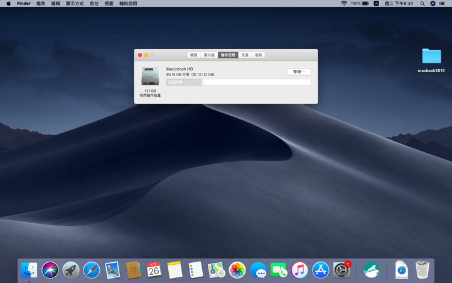Open Downloads stack in Dock
Image resolution: width=452 pixels, height=283 pixels.
coord(402,270)
